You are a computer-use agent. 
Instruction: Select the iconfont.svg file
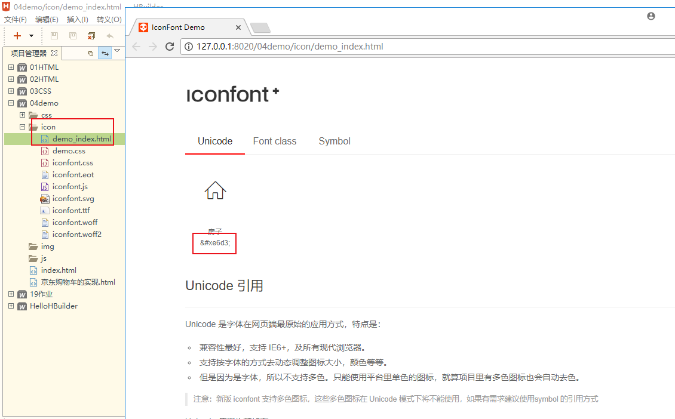pyautogui.click(x=73, y=199)
